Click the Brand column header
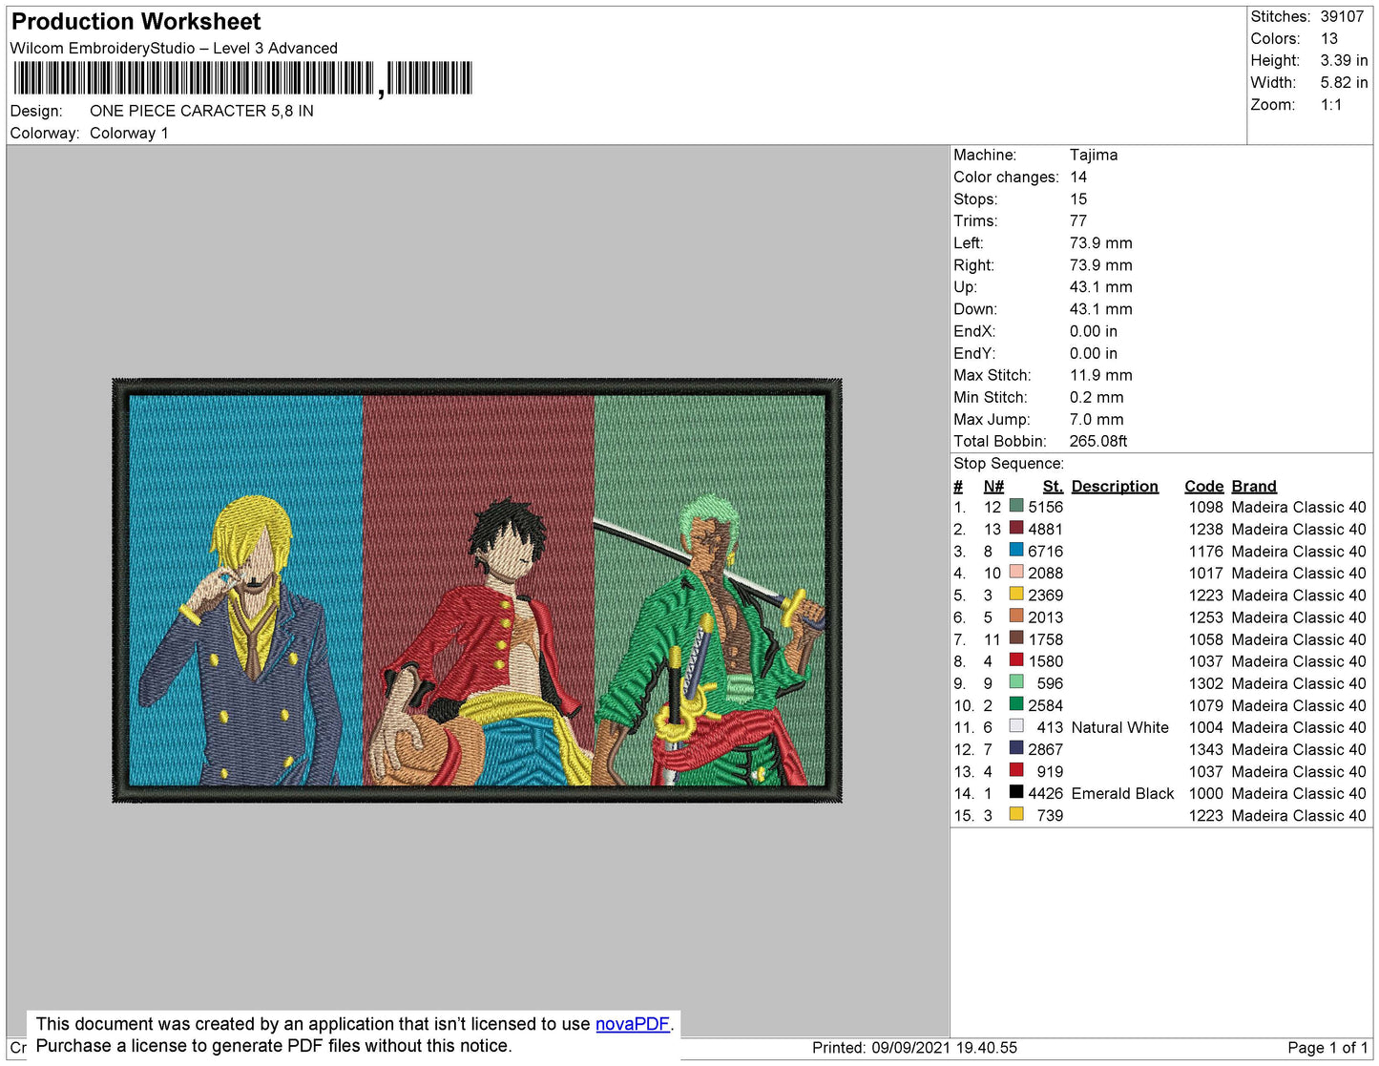Screen dimensions: 1379x1066 (x=1254, y=486)
